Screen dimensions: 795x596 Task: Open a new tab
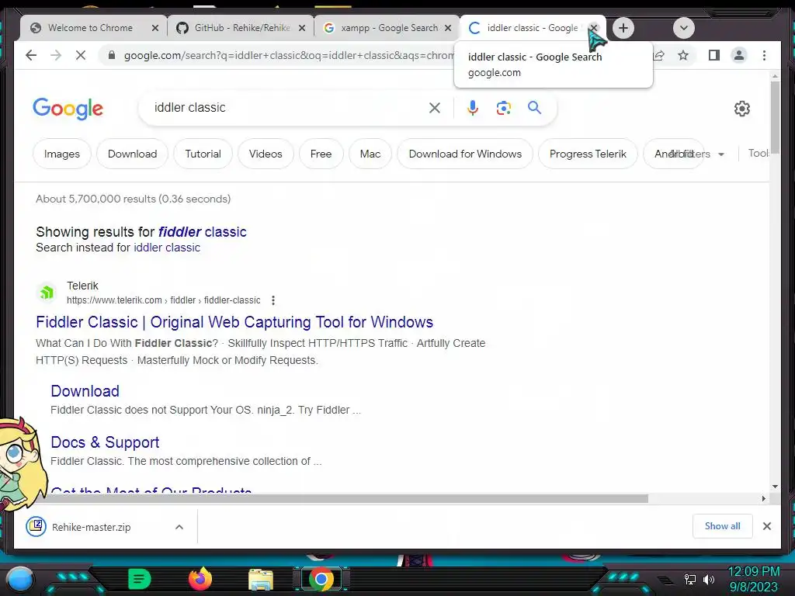pyautogui.click(x=623, y=28)
